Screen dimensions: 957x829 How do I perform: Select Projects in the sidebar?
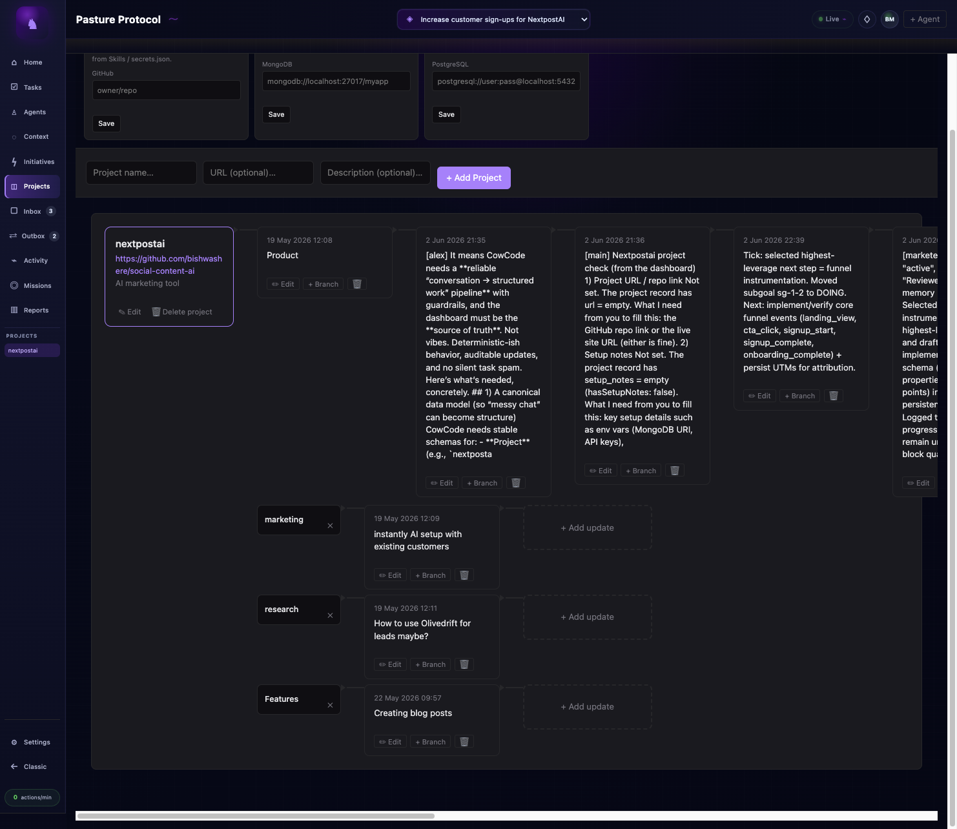pyautogui.click(x=32, y=187)
